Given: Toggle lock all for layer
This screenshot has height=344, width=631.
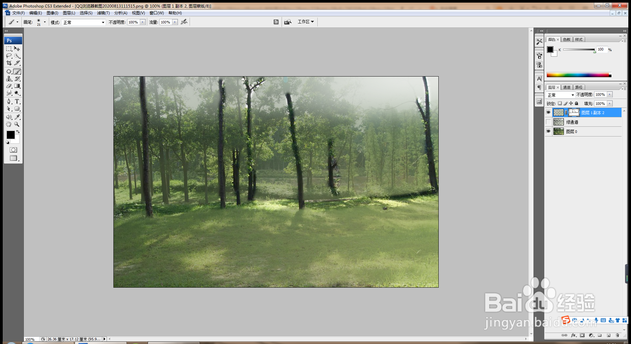Looking at the screenshot, I should (x=577, y=103).
